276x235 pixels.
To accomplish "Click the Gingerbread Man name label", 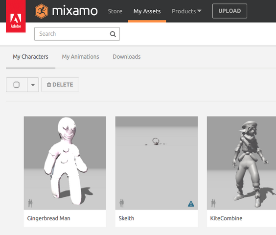I will [49, 218].
